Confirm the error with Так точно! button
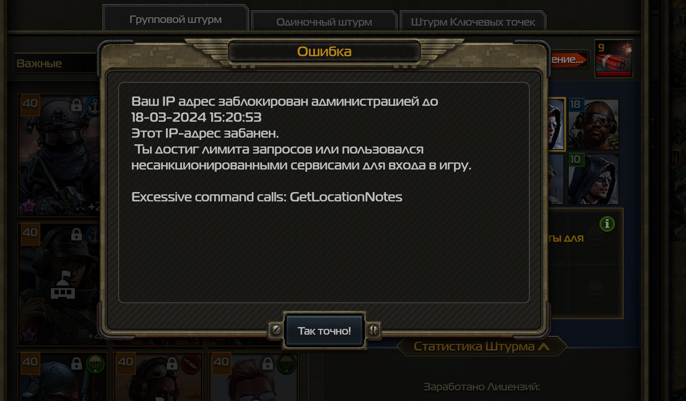Viewport: 686px width, 401px height. pyautogui.click(x=324, y=331)
